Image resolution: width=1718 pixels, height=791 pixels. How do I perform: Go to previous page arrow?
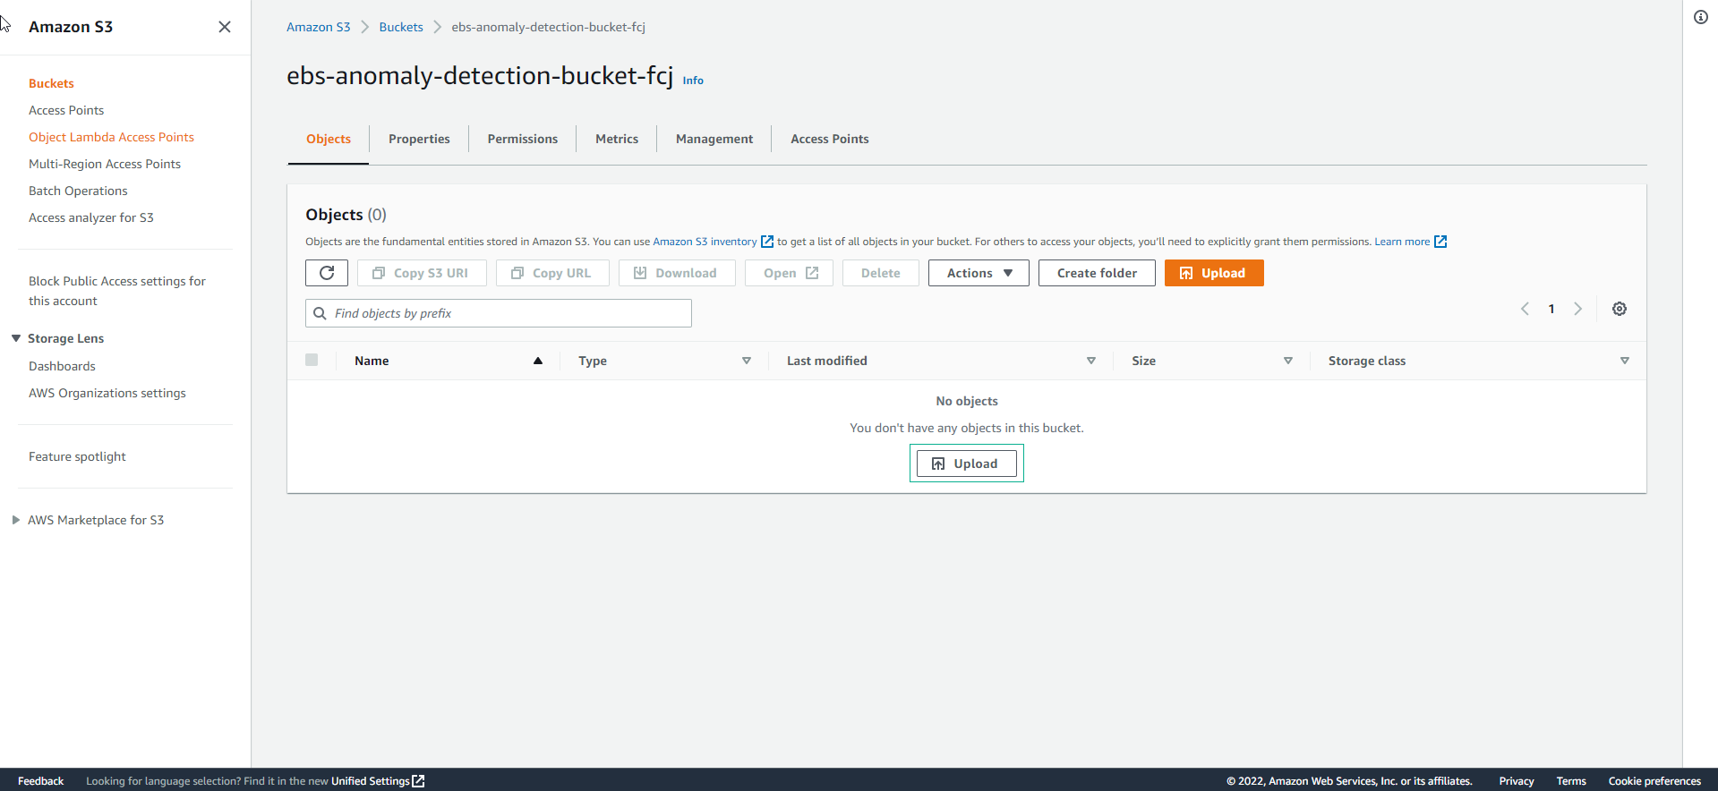[1525, 309]
